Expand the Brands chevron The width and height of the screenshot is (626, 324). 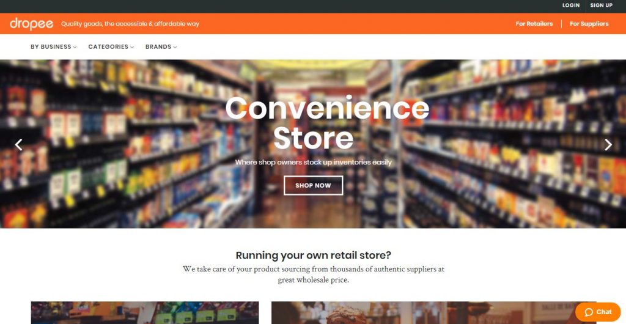pyautogui.click(x=175, y=47)
